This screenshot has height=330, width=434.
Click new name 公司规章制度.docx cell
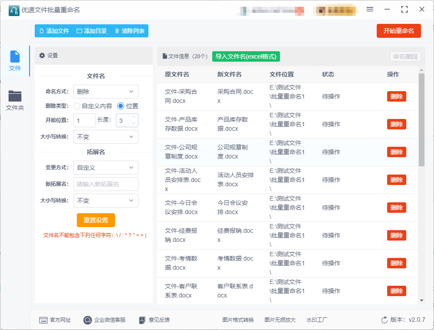(232, 152)
